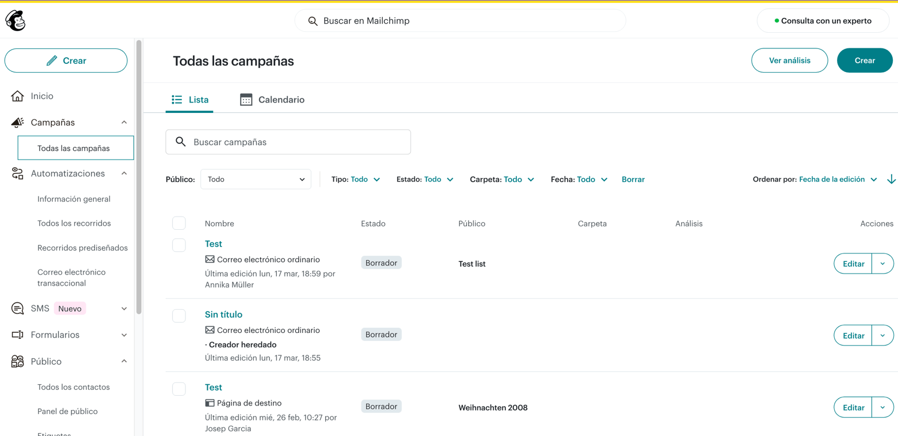Click the Campañas megaphone icon
The width and height of the screenshot is (898, 436).
point(17,122)
